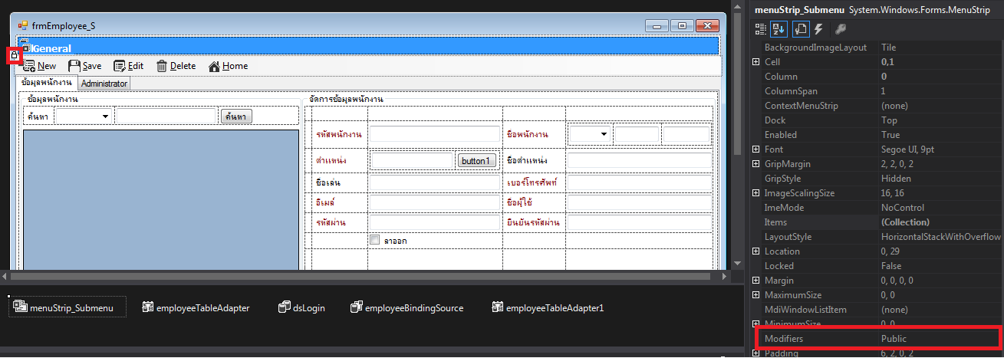
Task: Expand the MaximumSize property
Action: [x=756, y=295]
